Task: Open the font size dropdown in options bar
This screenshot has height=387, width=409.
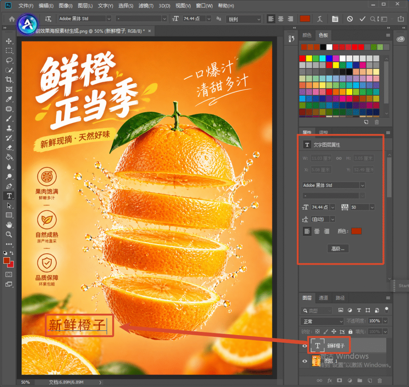Action: coord(208,18)
